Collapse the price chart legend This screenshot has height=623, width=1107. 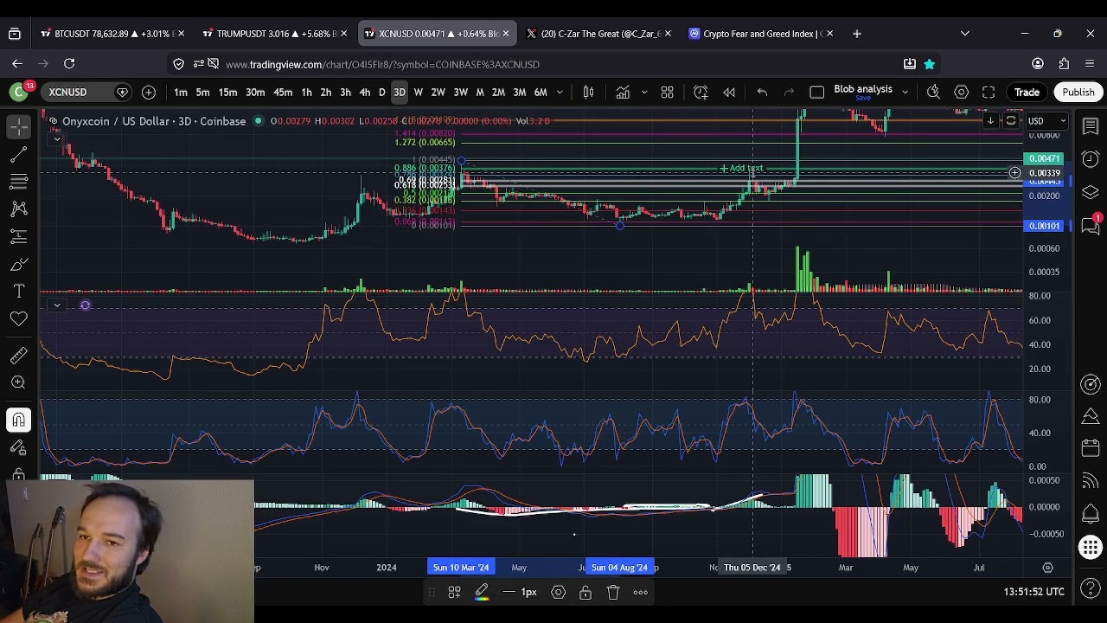point(56,138)
